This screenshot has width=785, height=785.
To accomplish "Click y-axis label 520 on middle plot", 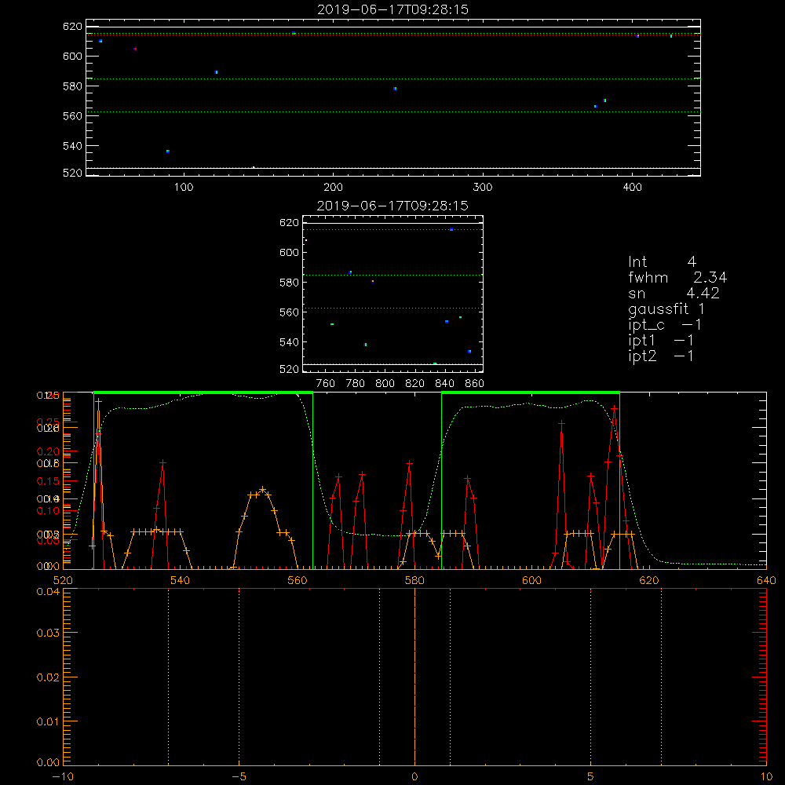I will click(x=289, y=369).
